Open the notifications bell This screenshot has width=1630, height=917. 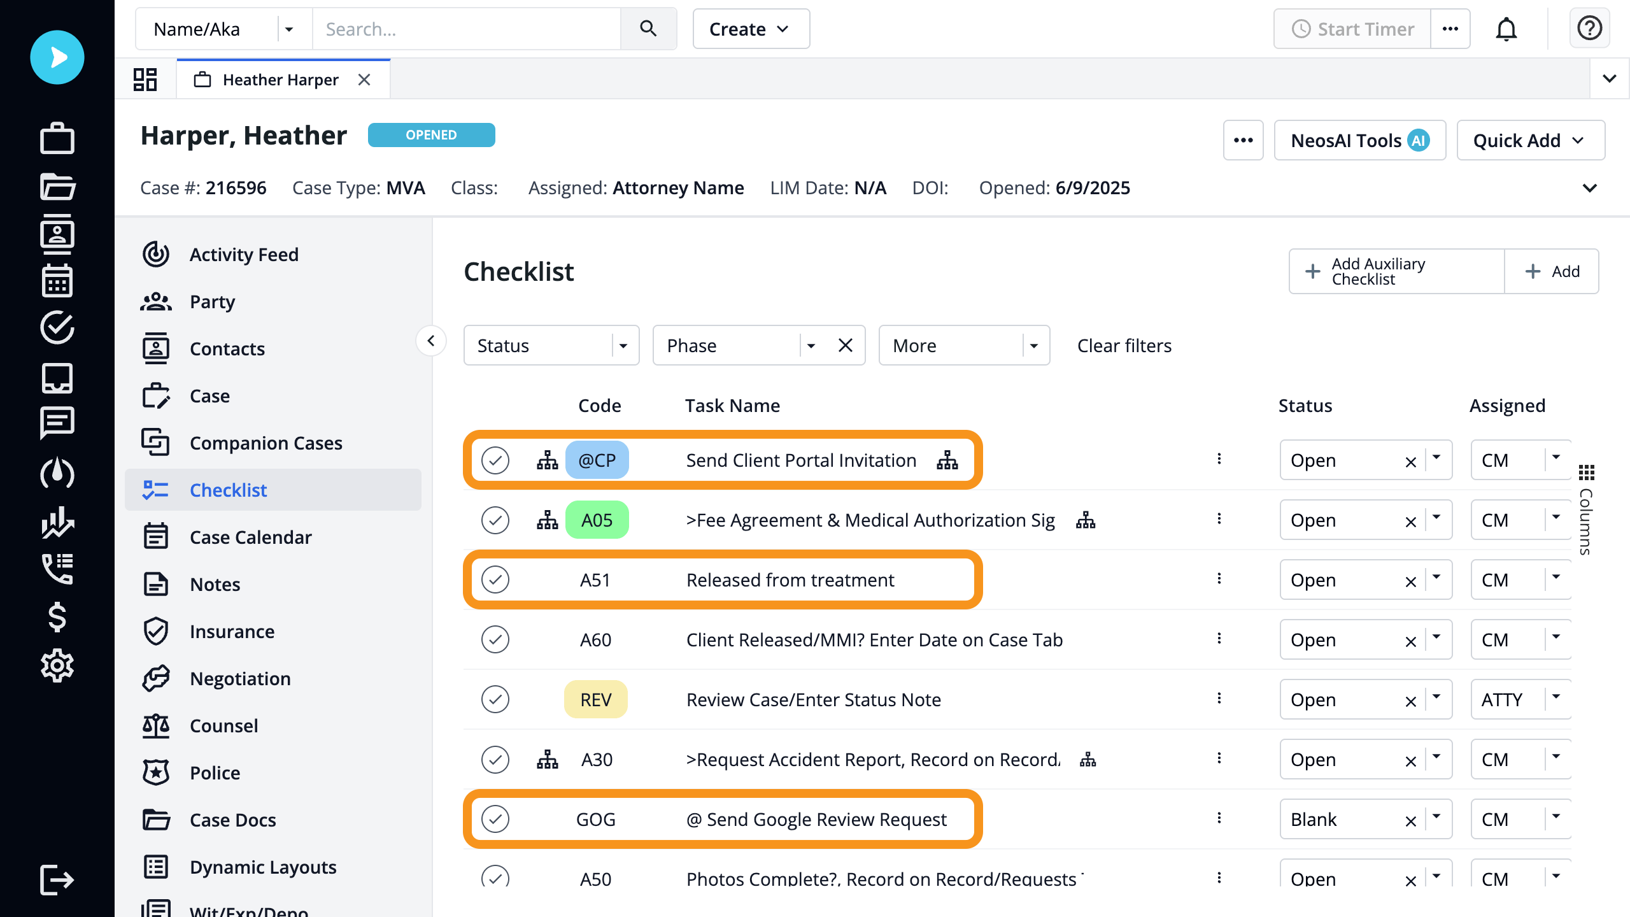click(x=1506, y=29)
